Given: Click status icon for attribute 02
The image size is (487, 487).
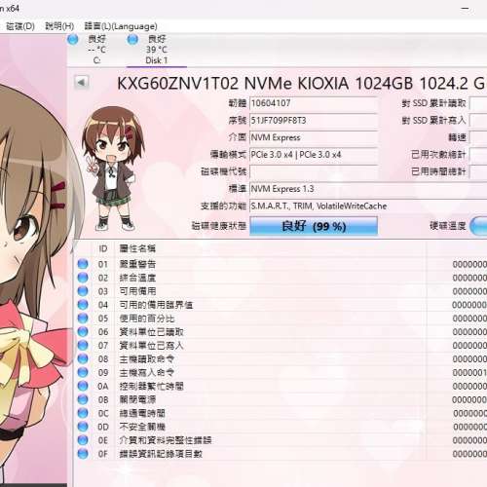Looking at the screenshot, I should click(83, 278).
